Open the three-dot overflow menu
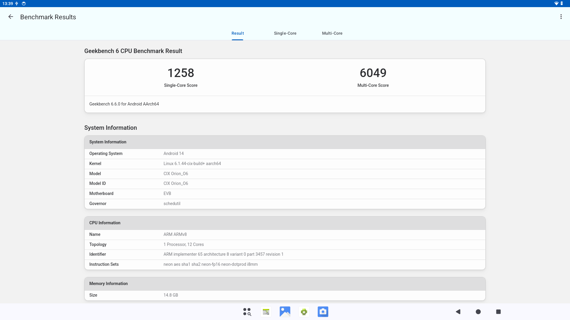The width and height of the screenshot is (570, 320). 561,17
